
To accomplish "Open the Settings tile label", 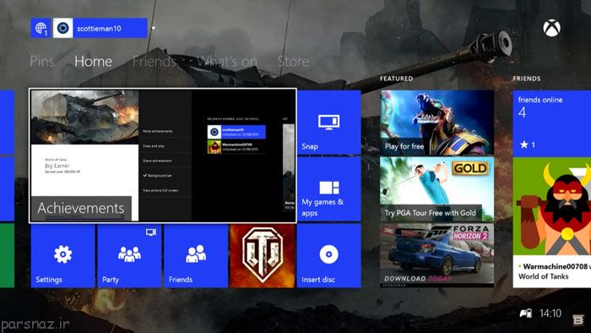I will [49, 280].
